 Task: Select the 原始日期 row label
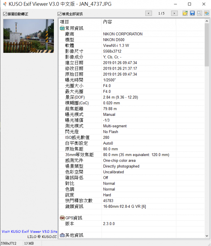(x=74, y=74)
